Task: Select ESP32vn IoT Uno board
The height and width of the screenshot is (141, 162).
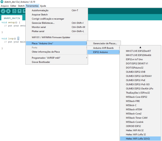Action: point(140,59)
